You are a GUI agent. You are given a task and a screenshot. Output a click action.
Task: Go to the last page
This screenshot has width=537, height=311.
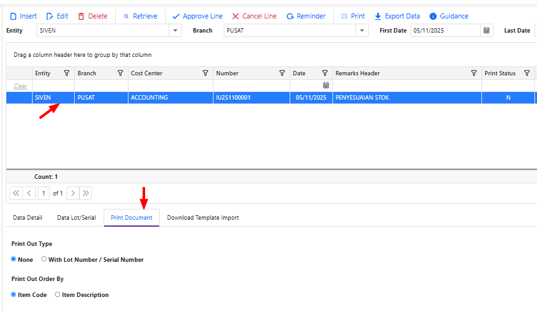click(86, 193)
